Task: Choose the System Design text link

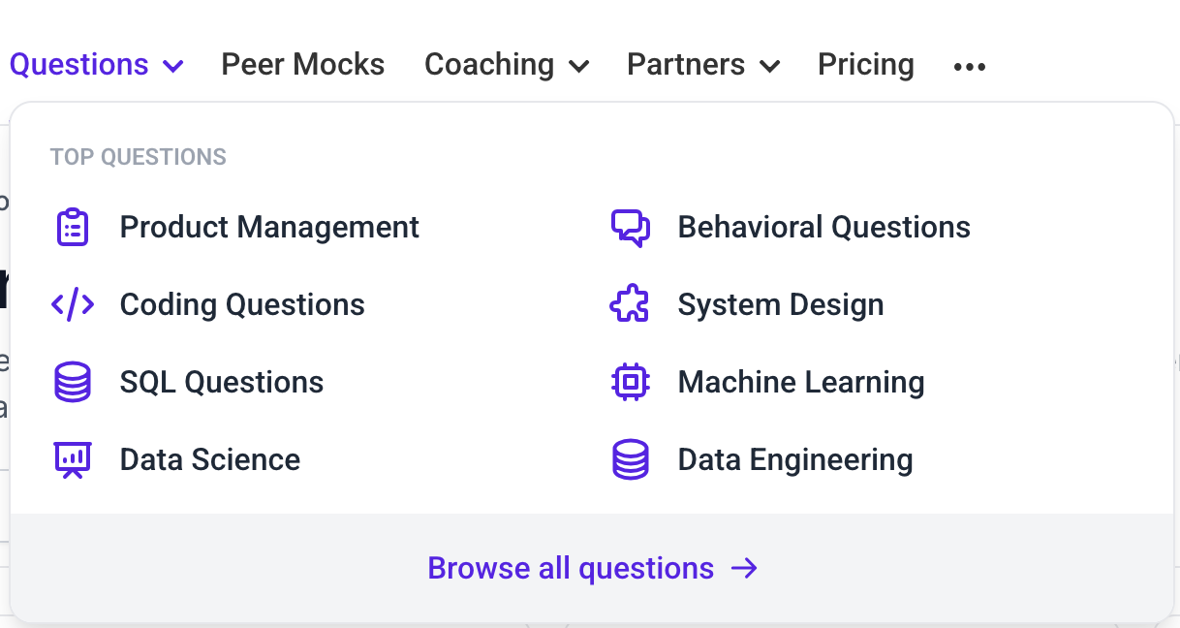Action: tap(781, 304)
